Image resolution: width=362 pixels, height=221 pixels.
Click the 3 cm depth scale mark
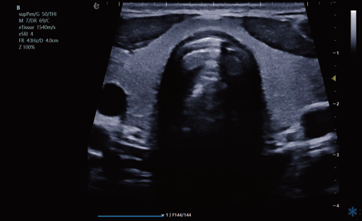(336, 155)
